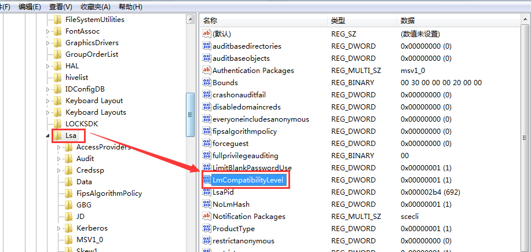
Task: Expand the Audit tree node
Action: [58, 159]
